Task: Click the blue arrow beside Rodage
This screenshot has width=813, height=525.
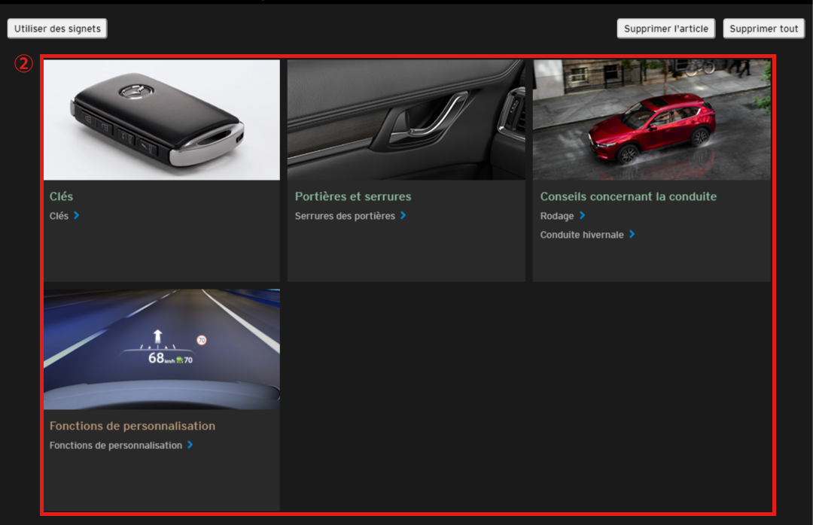Action: [x=583, y=216]
